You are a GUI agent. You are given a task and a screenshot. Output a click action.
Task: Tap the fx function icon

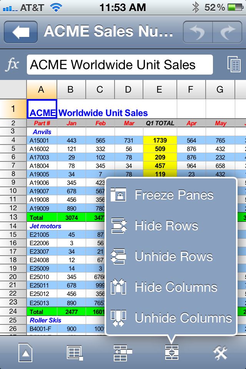click(12, 65)
